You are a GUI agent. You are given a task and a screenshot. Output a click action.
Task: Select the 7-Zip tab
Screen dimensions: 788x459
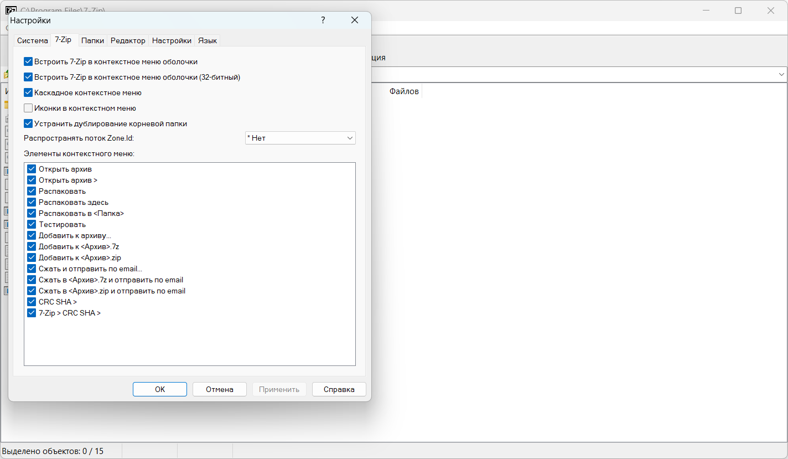[x=63, y=40]
